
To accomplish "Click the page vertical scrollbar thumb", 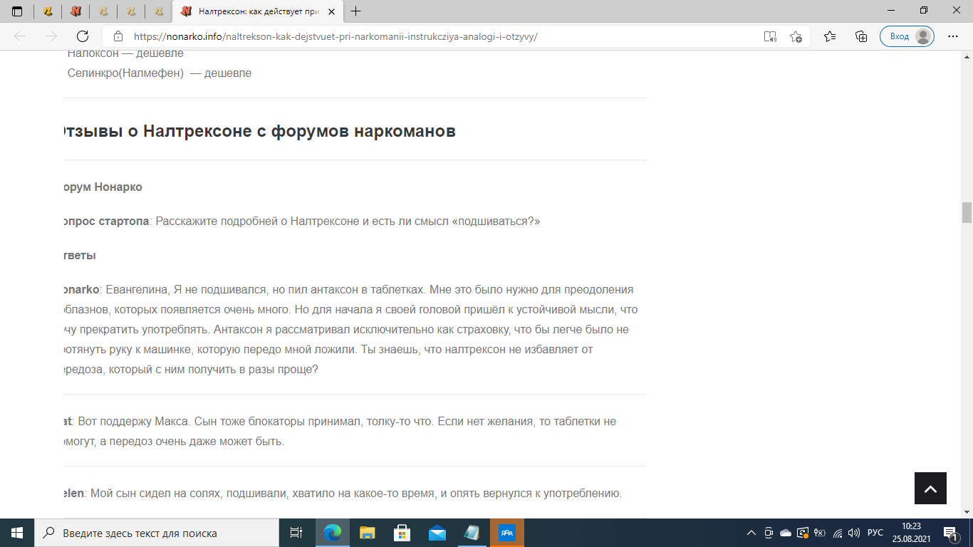I will [967, 213].
